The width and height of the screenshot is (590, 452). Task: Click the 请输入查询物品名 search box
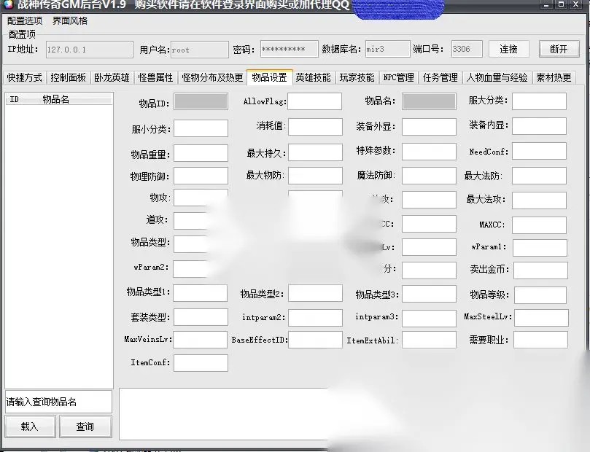pos(58,402)
